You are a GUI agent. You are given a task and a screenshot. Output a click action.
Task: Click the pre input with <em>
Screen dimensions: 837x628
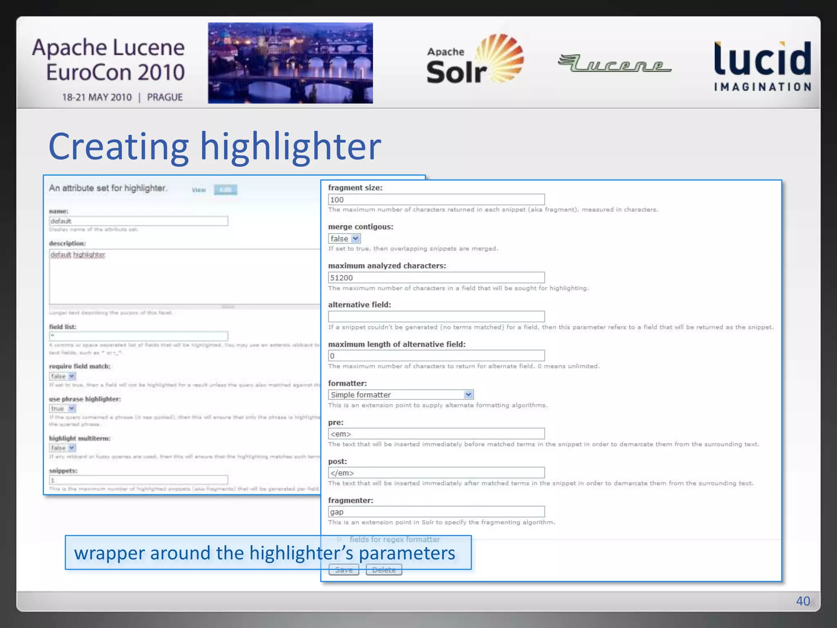436,434
